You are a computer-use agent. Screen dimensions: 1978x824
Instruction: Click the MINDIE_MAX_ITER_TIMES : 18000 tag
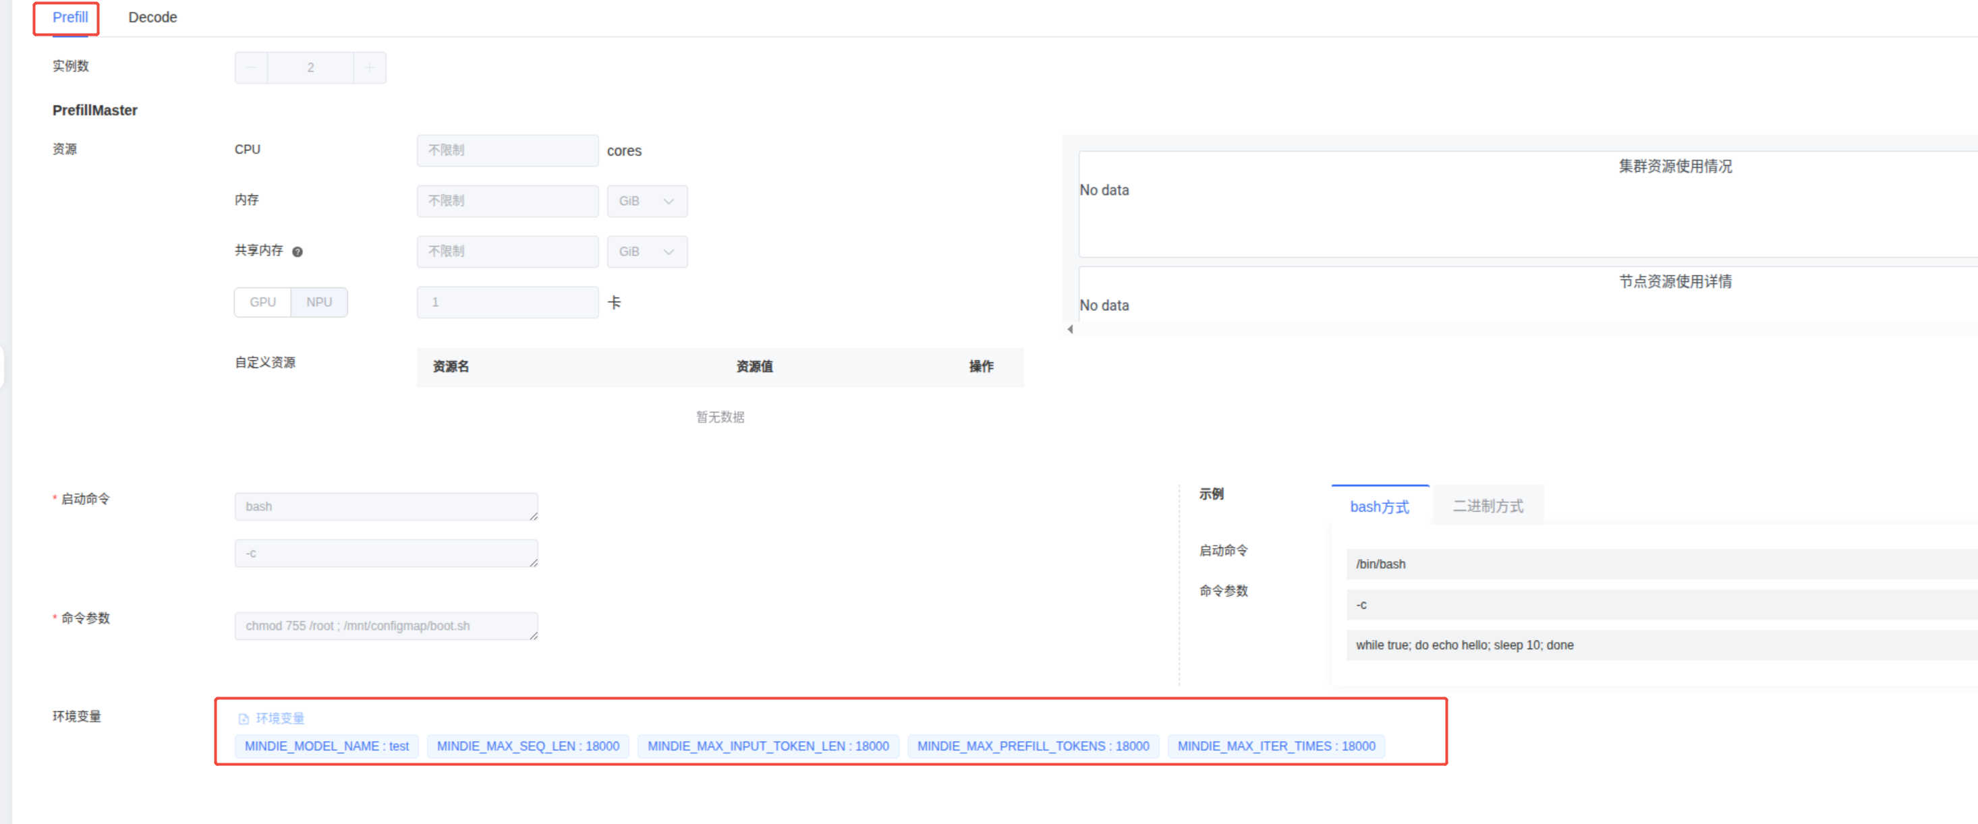tap(1276, 746)
